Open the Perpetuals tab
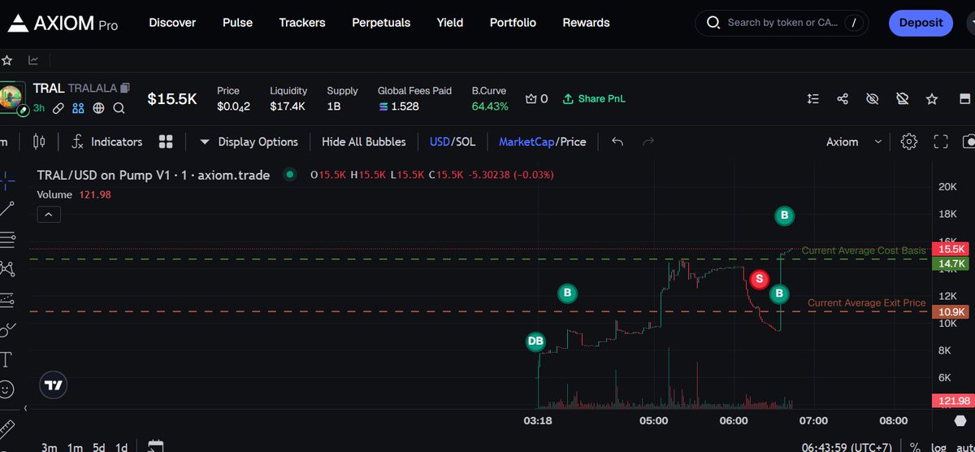The height and width of the screenshot is (452, 975). 381,23
